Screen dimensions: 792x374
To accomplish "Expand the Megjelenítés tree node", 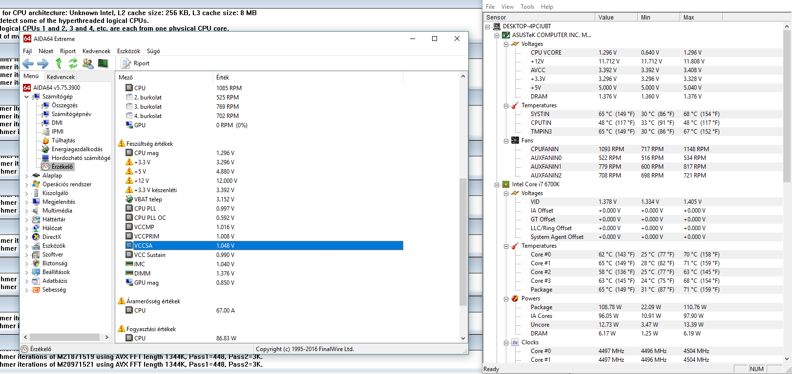I will tap(27, 202).
